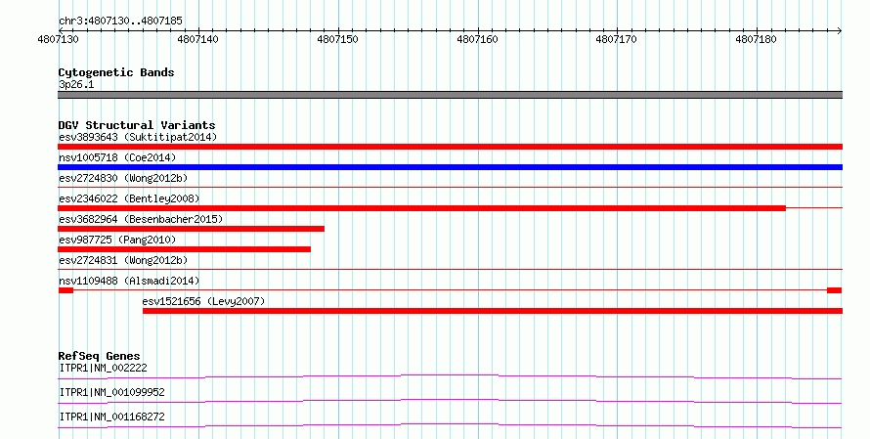
Task: Click left red block of nsv1109488
Action: coord(65,290)
